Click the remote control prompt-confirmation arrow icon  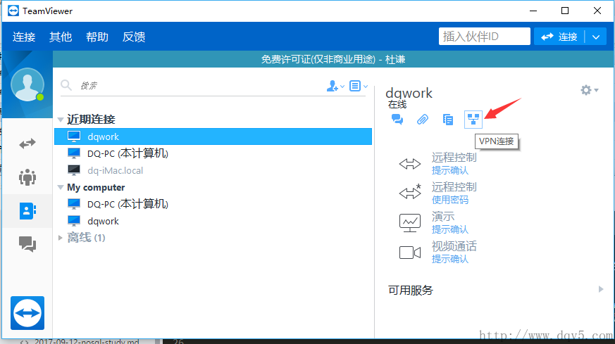click(x=410, y=164)
